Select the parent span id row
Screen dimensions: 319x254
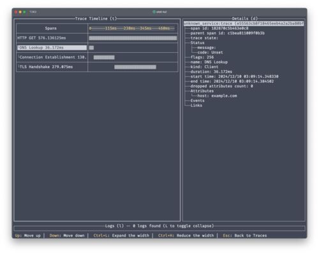(x=228, y=33)
